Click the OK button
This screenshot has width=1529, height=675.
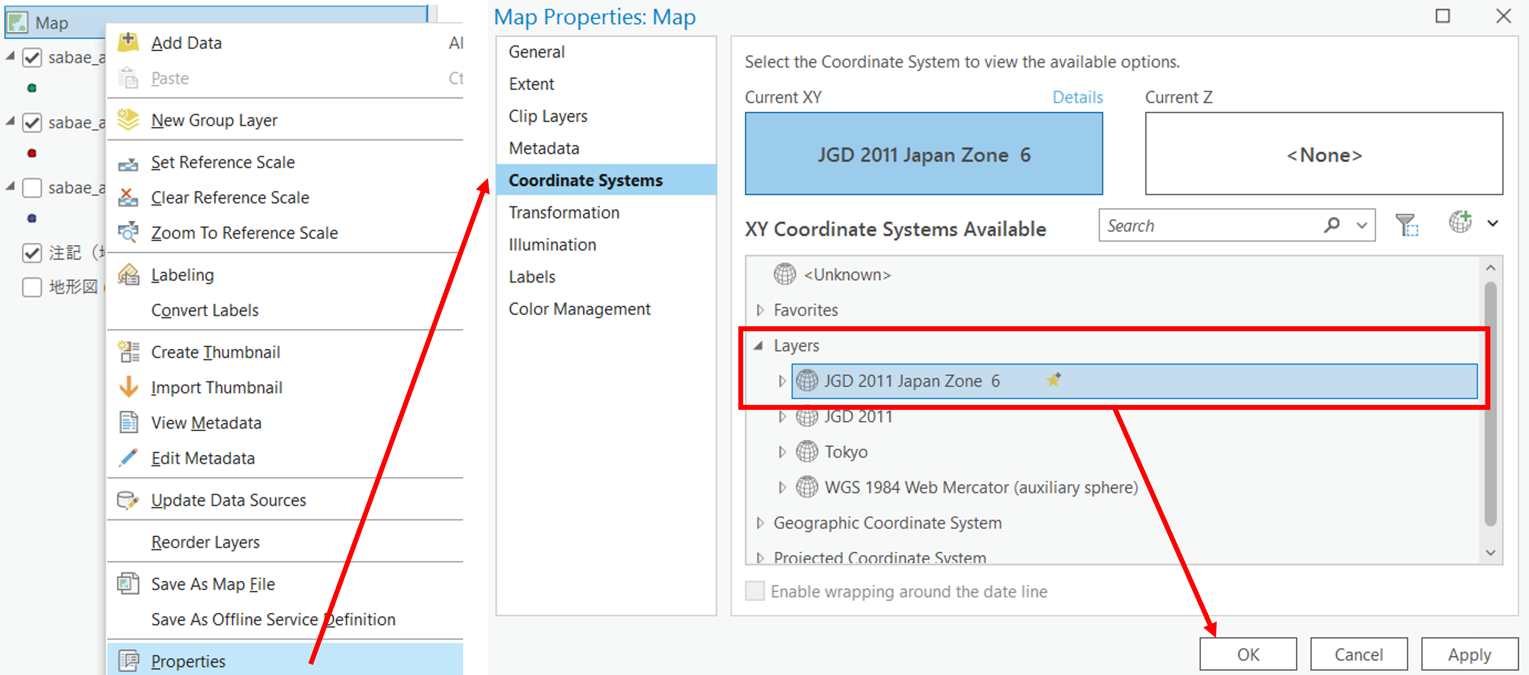click(x=1248, y=654)
